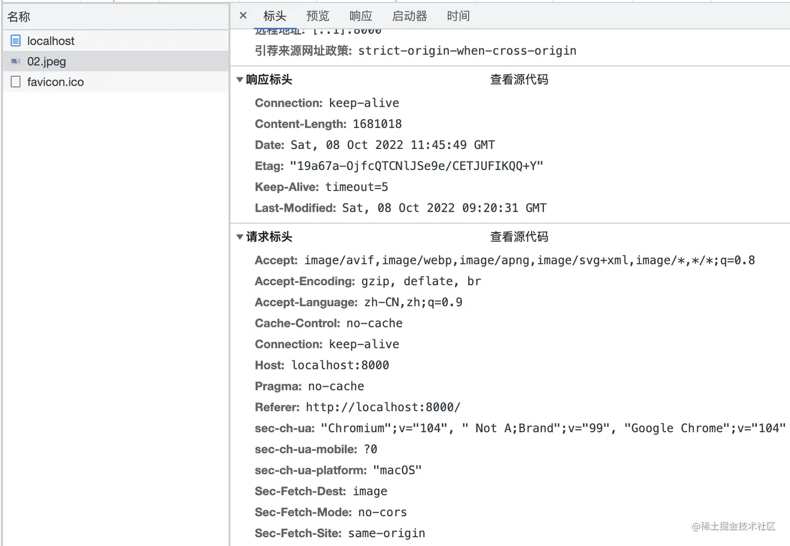Click Accept-Encoding gzip, deflate, br value
Image resolution: width=790 pixels, height=546 pixels.
[421, 281]
